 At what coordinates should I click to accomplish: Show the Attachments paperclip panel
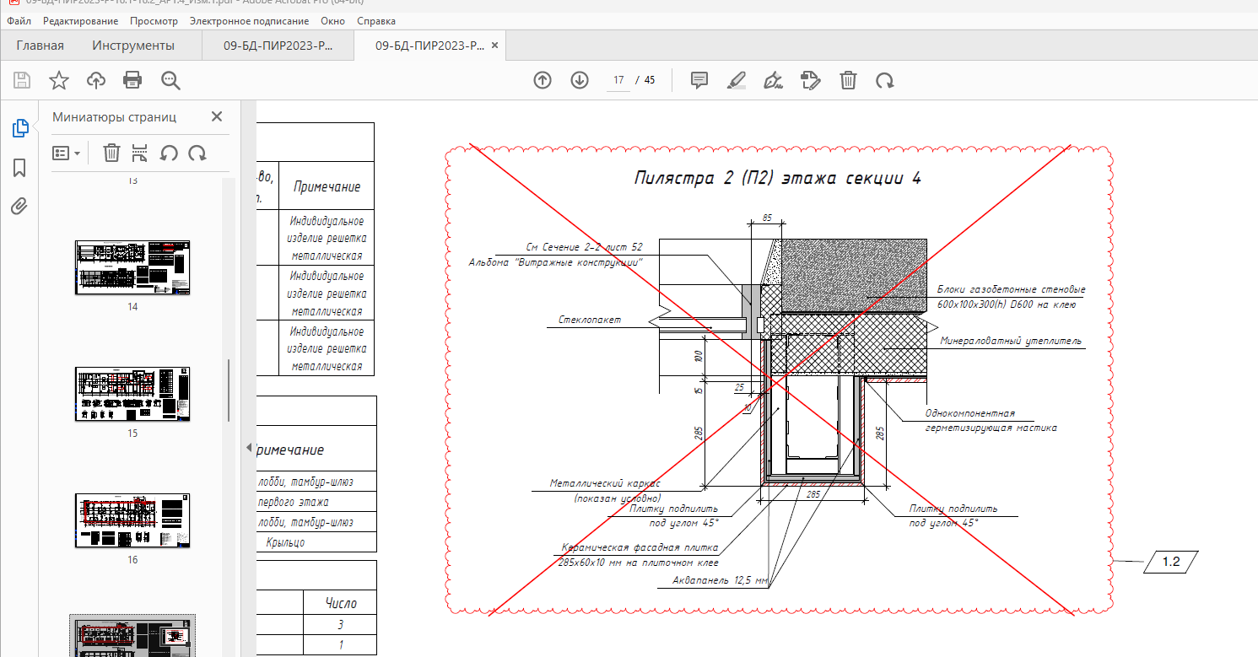click(19, 207)
